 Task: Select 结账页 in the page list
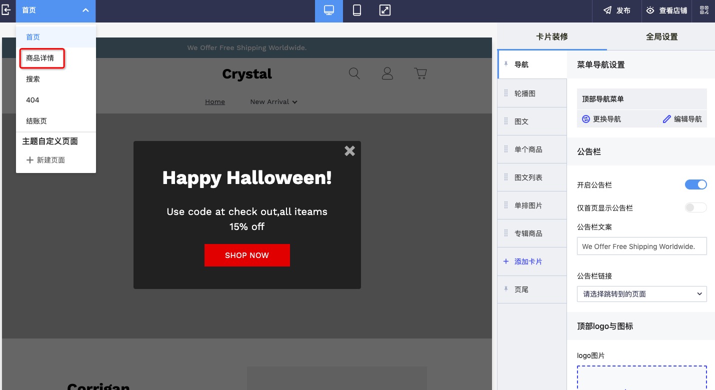(56, 121)
